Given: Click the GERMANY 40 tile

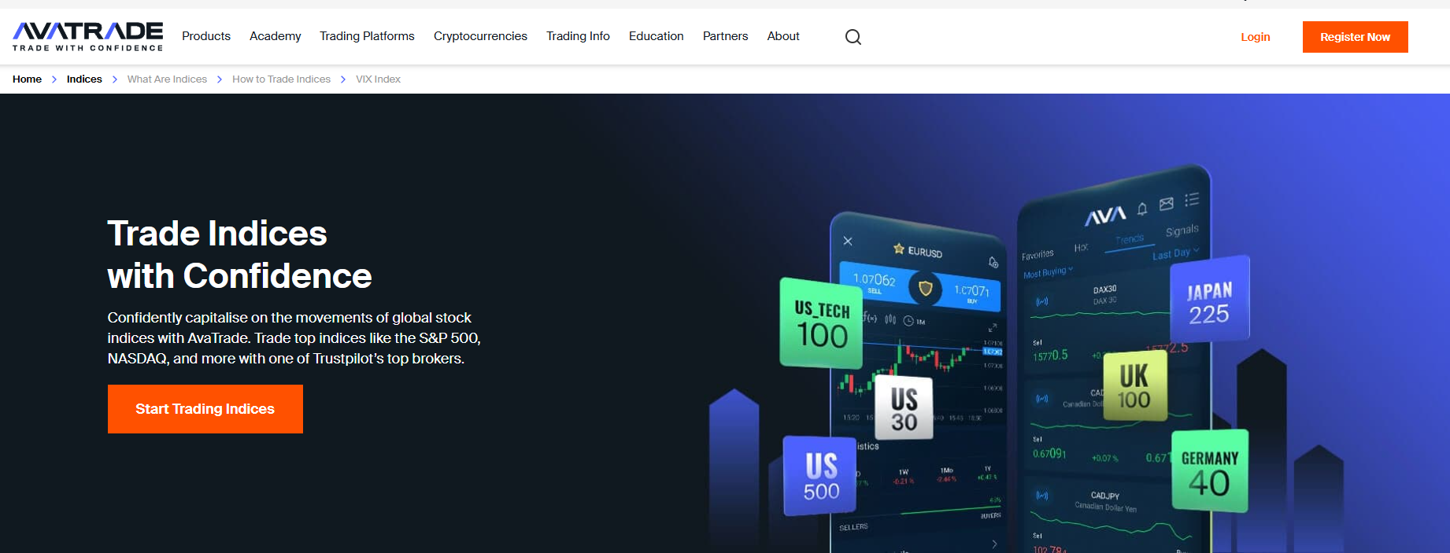Looking at the screenshot, I should click(1210, 471).
